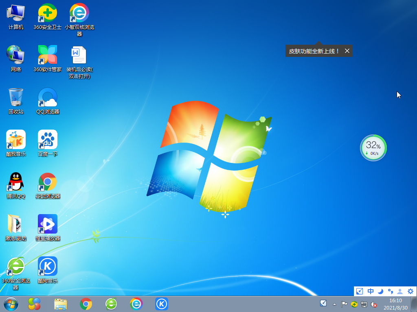Toggle full/half-width mode with the moon icon
This screenshot has width=417, height=312.
(x=380, y=291)
